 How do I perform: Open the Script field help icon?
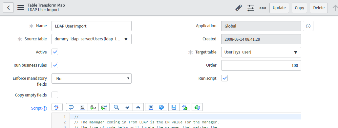point(45,108)
